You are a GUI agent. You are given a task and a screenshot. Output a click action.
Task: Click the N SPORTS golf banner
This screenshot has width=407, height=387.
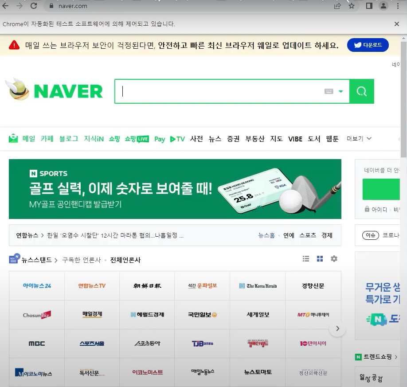point(175,189)
